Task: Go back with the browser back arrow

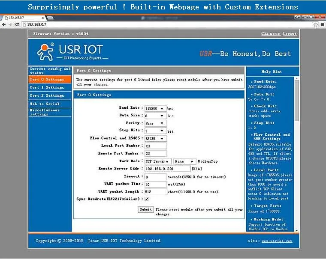Action: (x=4, y=24)
